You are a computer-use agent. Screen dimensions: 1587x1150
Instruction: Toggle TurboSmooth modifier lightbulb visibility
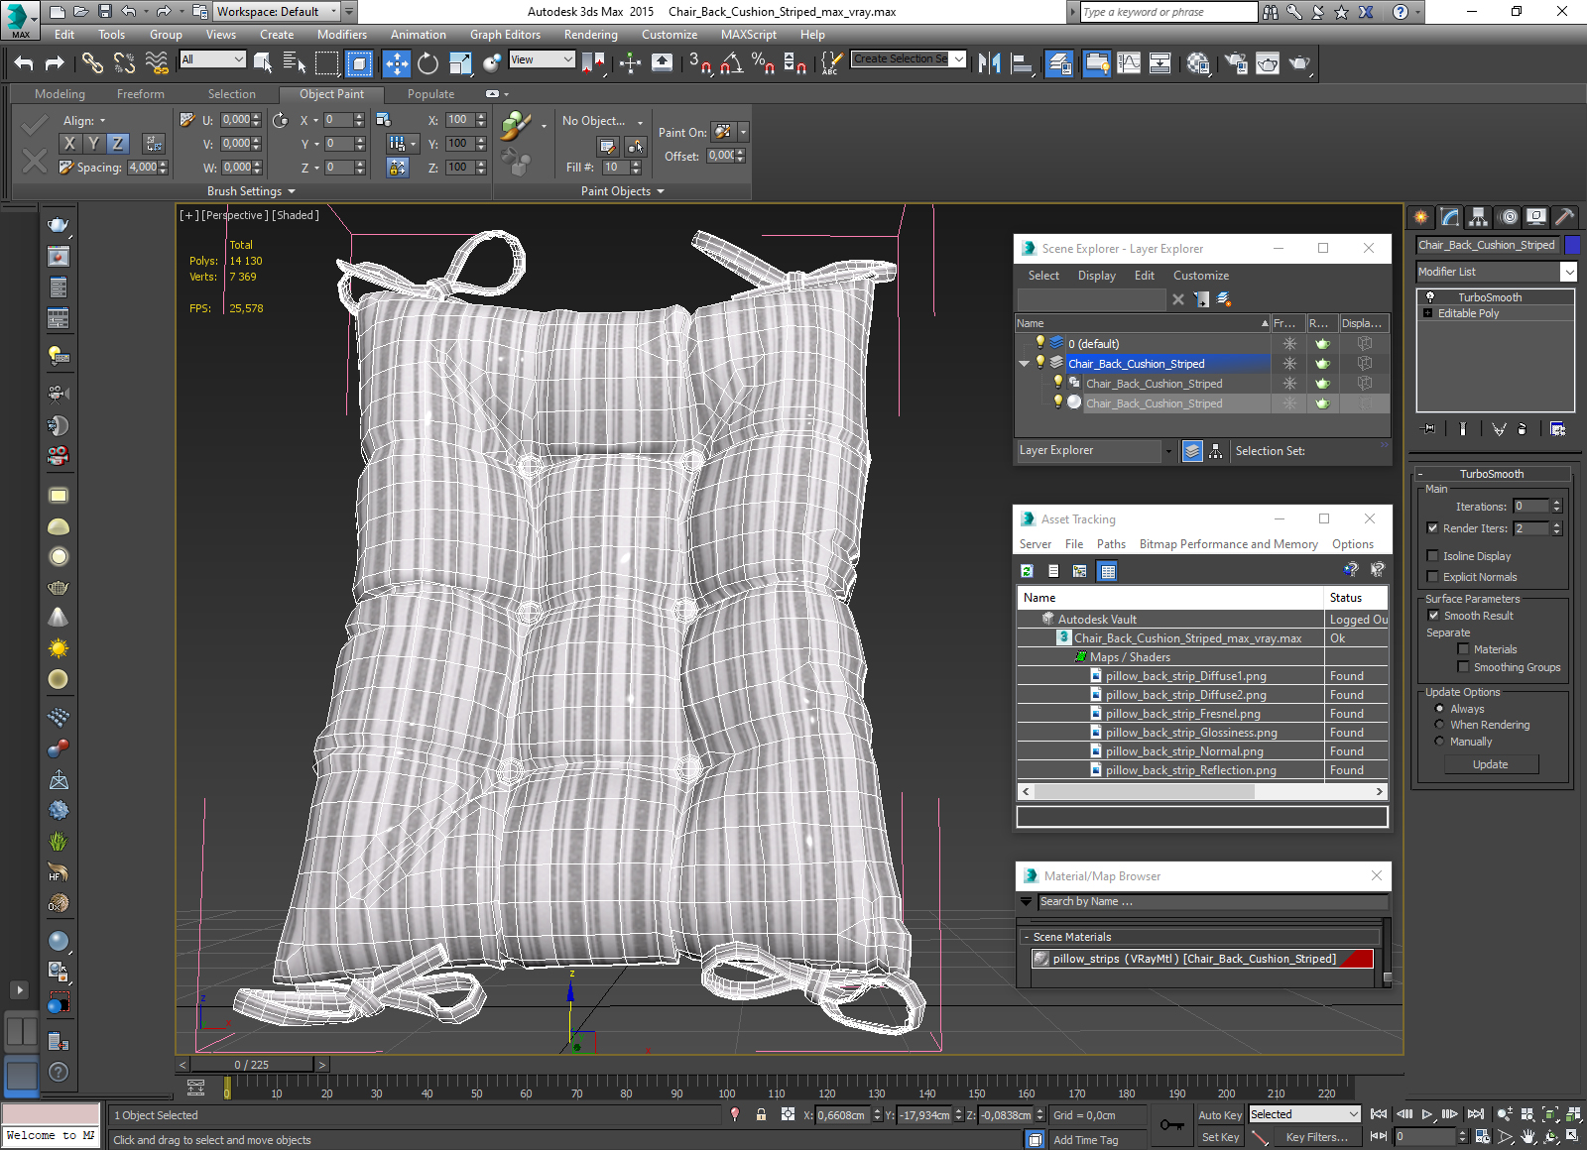pos(1429,297)
